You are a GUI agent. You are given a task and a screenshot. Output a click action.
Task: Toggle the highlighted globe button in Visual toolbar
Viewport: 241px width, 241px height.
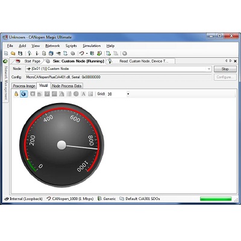(x=23, y=94)
